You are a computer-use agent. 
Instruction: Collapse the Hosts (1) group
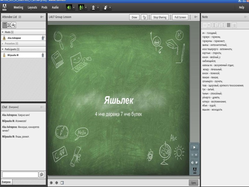pos(3,32)
